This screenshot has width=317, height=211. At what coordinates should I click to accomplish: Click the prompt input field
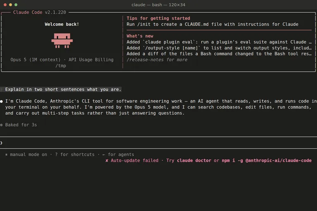158,143
